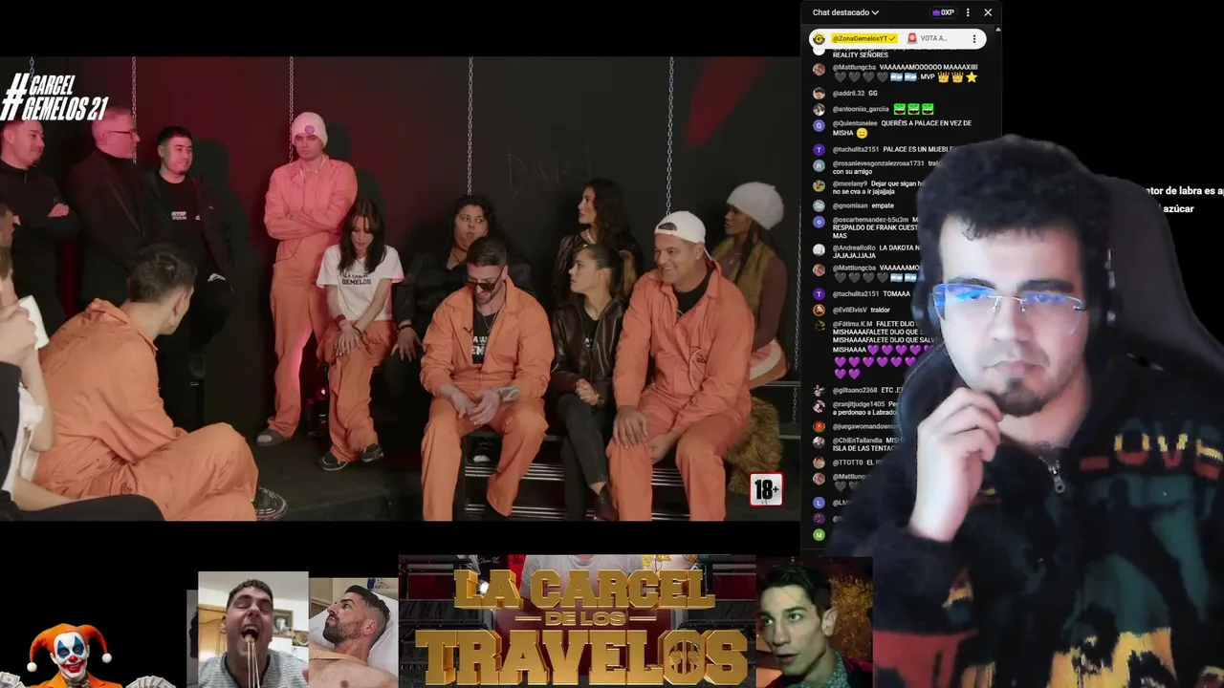Click the main Carcel Gemelos video
Screen dimensions: 1224x688
click(x=400, y=289)
